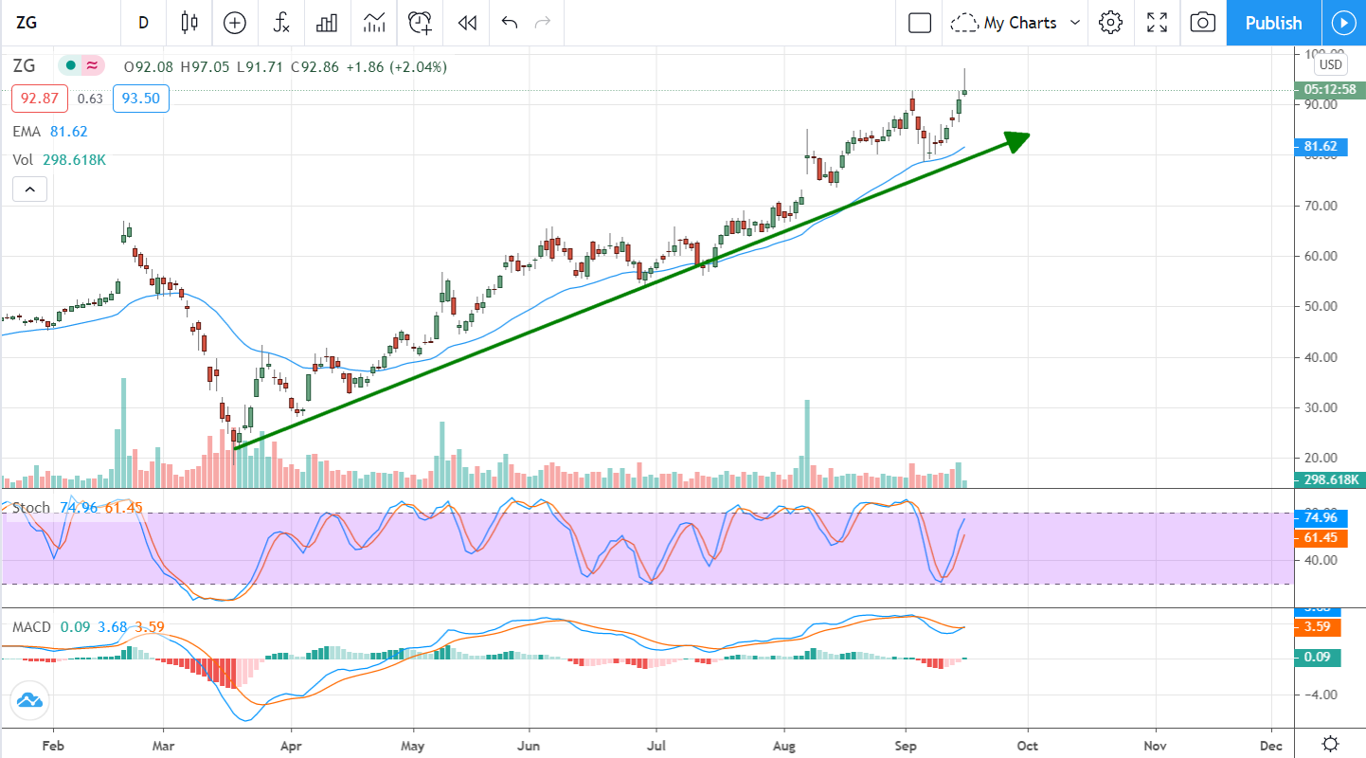Click the 93.50 buy price button

(140, 99)
